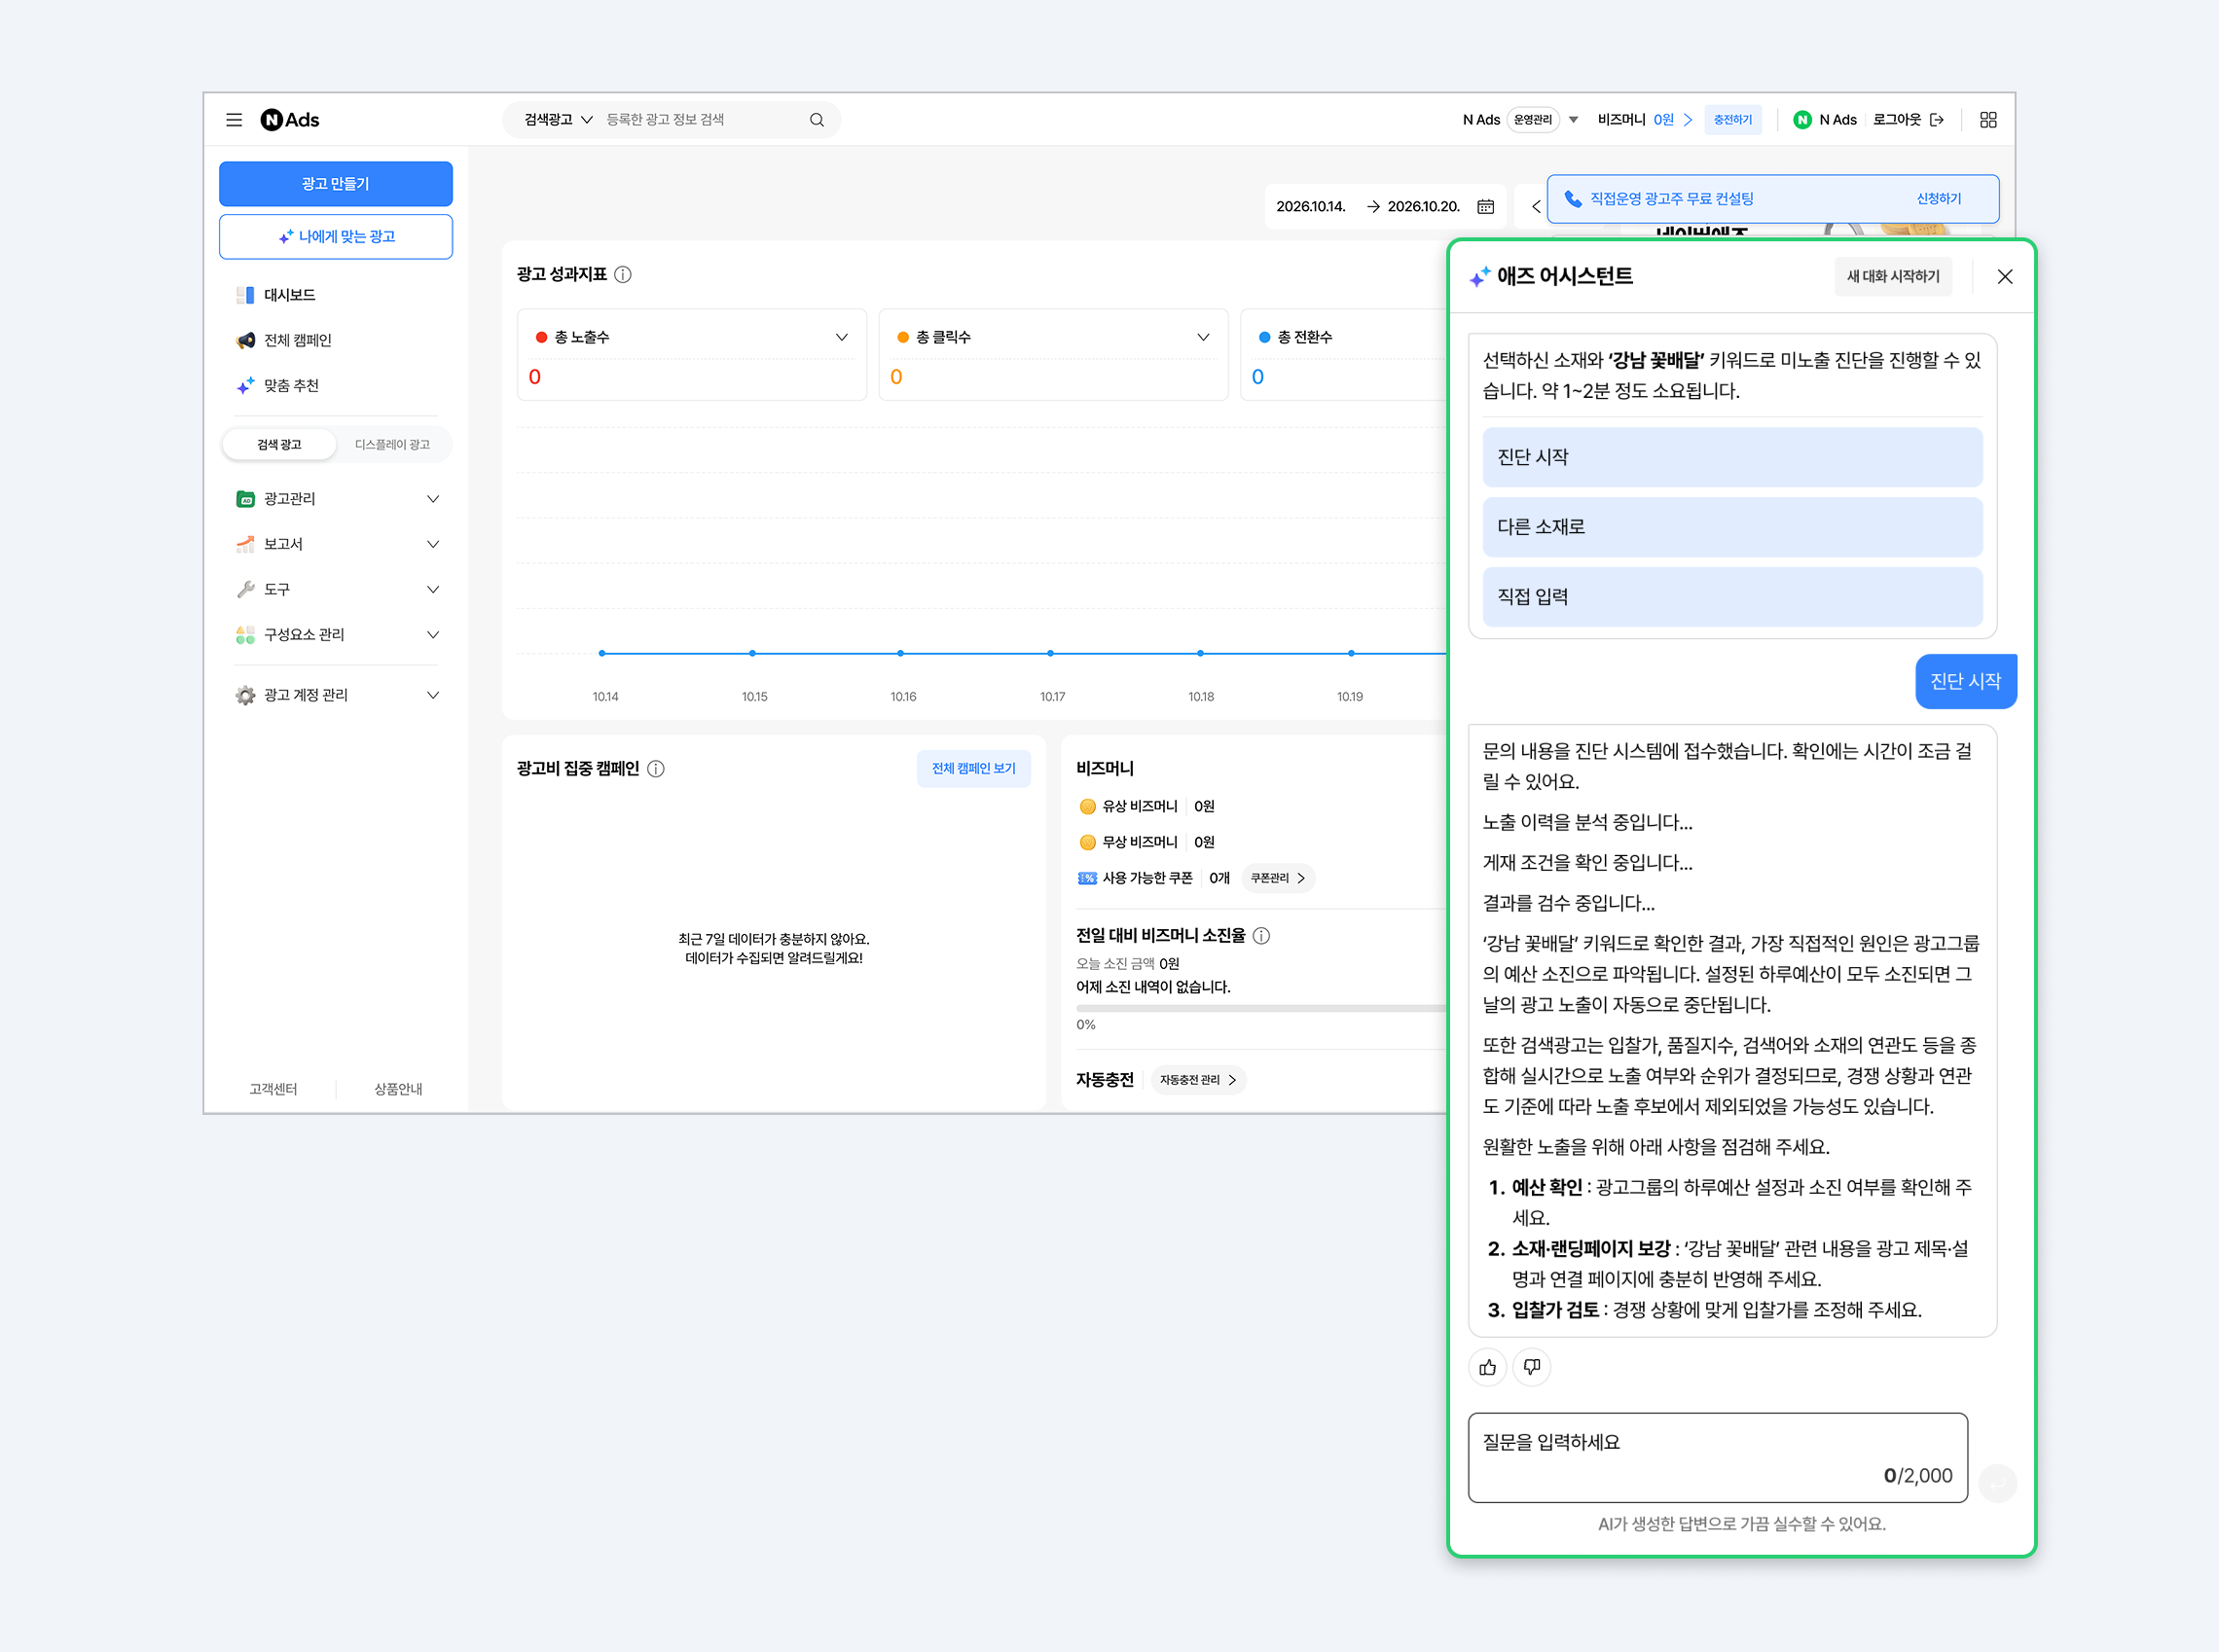Open 쿠폰관리 link

1278,878
